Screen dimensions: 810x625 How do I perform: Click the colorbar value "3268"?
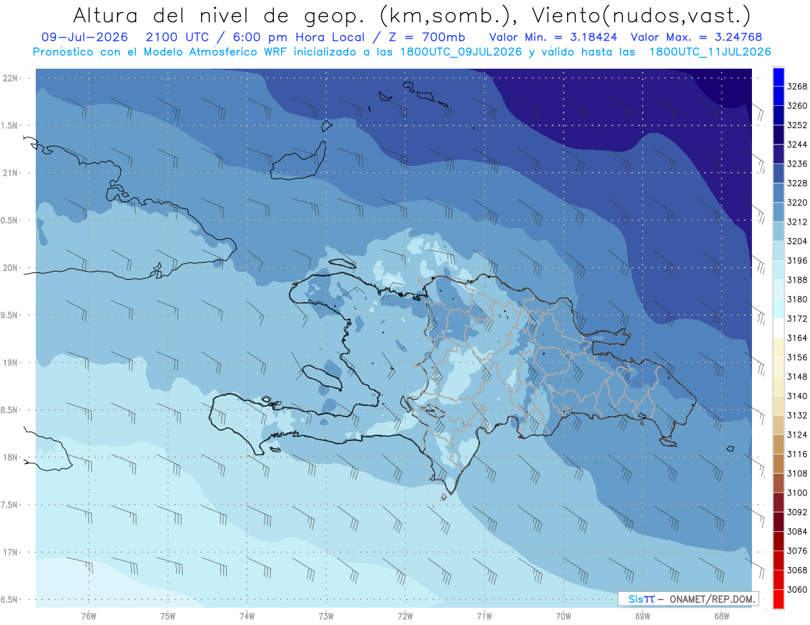point(796,86)
